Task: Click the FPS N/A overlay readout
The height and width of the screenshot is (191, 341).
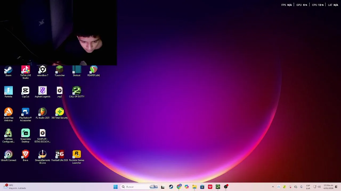Action: [x=286, y=5]
